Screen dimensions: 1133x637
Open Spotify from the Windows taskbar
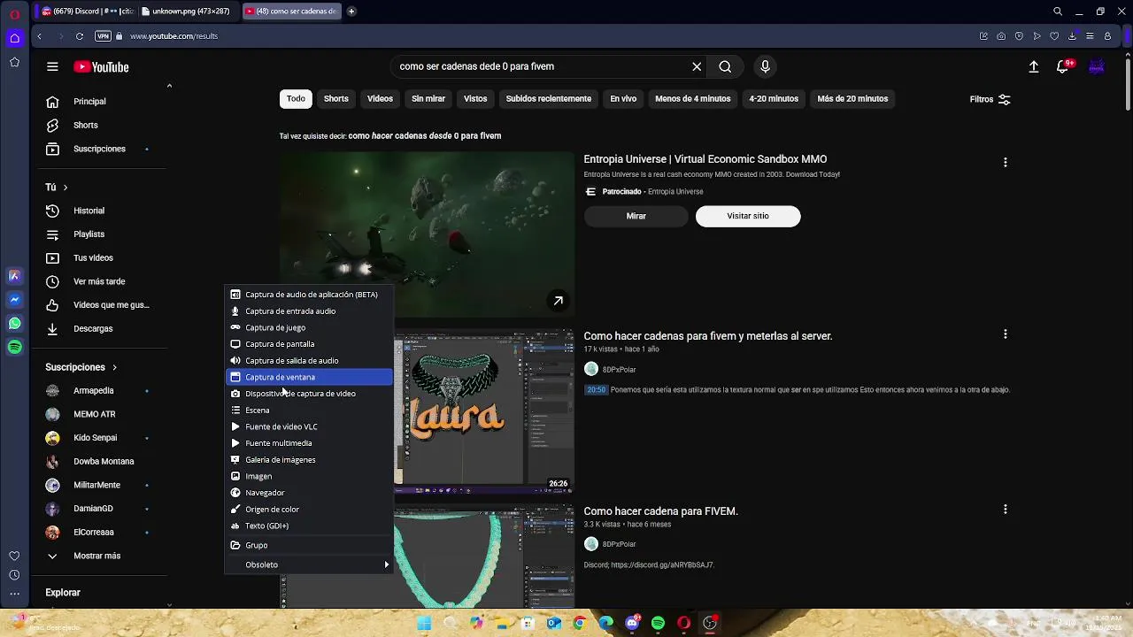[658, 623]
